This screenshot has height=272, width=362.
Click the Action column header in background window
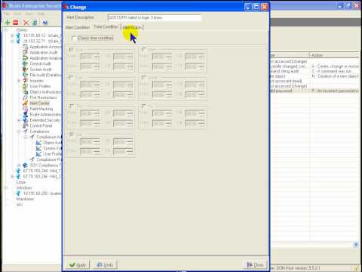(334, 55)
